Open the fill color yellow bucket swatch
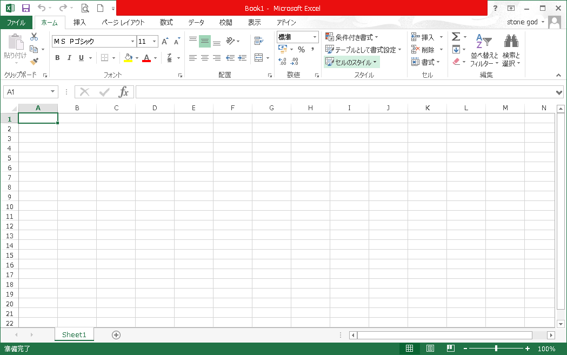 pos(128,58)
